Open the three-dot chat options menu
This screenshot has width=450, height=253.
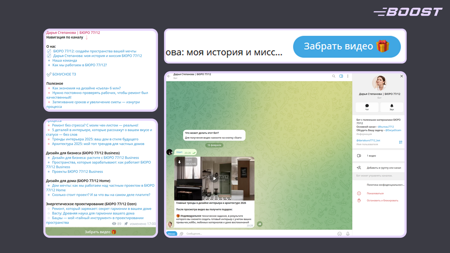[348, 76]
